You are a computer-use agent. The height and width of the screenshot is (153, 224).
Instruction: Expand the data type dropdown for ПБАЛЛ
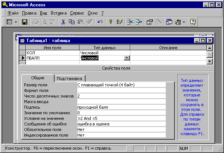click(x=127, y=58)
